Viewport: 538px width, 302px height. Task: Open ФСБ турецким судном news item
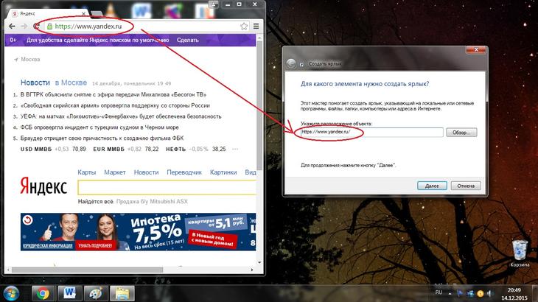coord(99,127)
